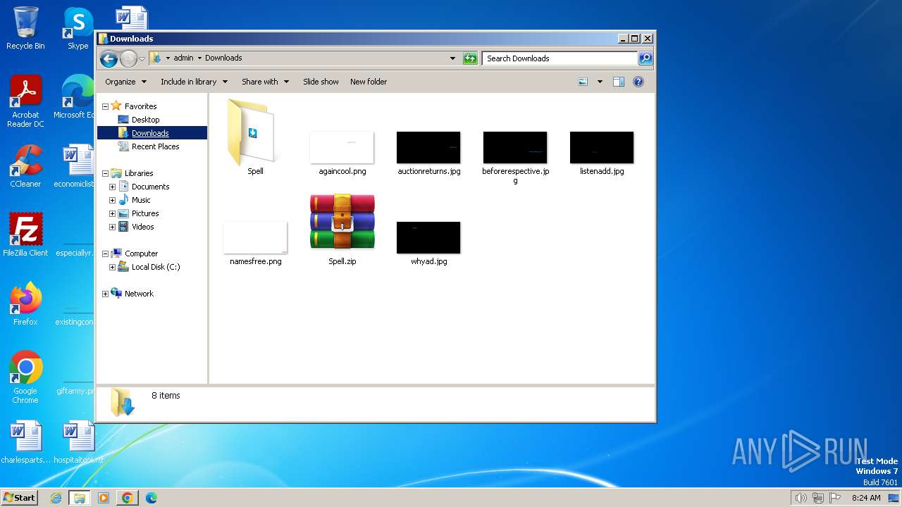Open Windows Media Player from taskbar
902x507 pixels.
[104, 498]
